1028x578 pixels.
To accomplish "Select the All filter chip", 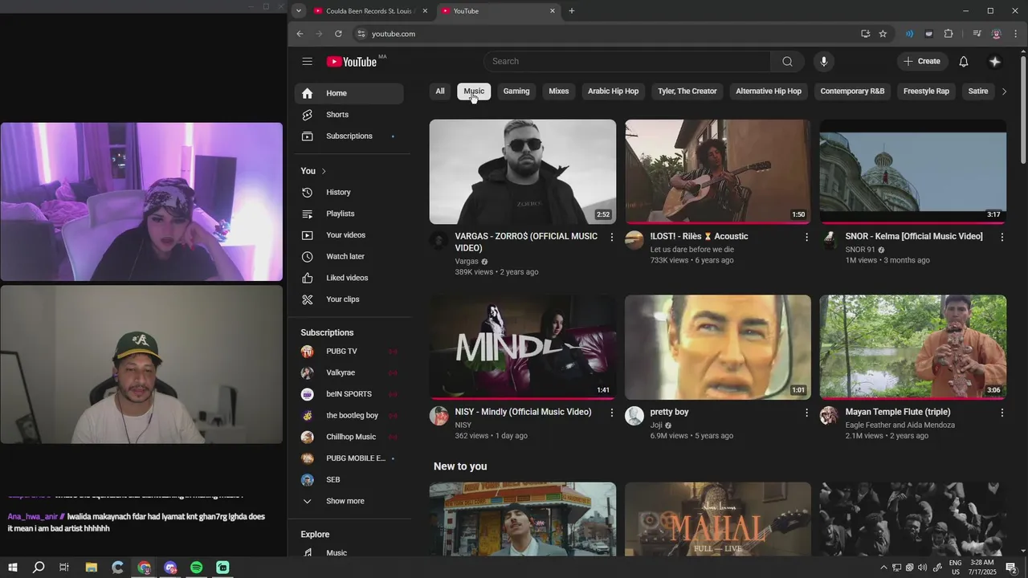I will click(440, 92).
